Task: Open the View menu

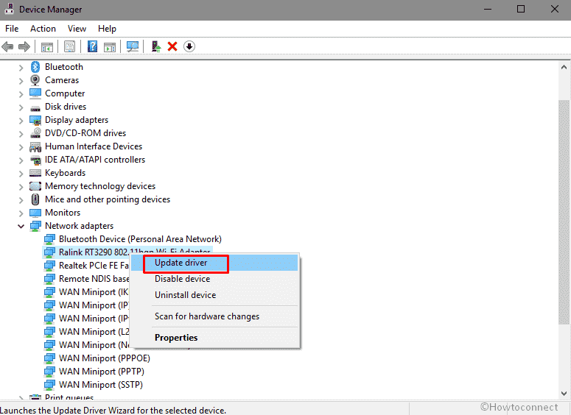Action: coord(77,29)
